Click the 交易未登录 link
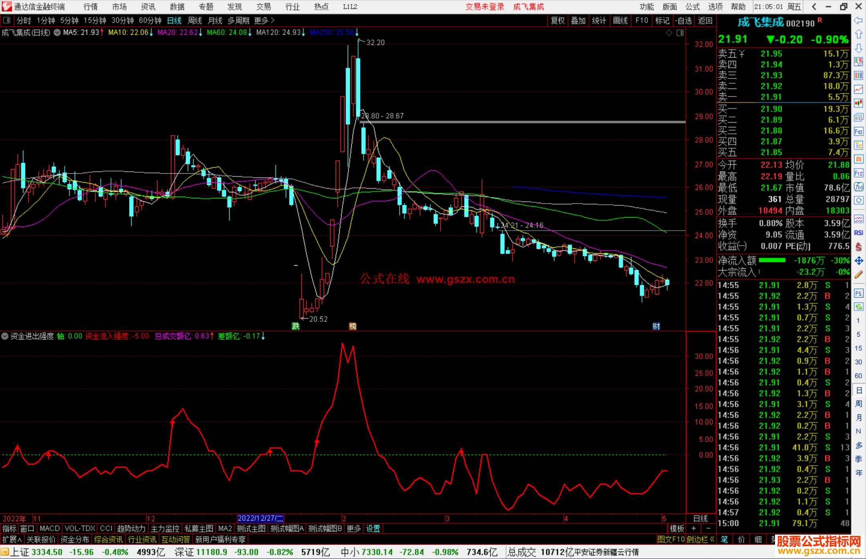Image resolution: width=866 pixels, height=559 pixels. tap(484, 6)
